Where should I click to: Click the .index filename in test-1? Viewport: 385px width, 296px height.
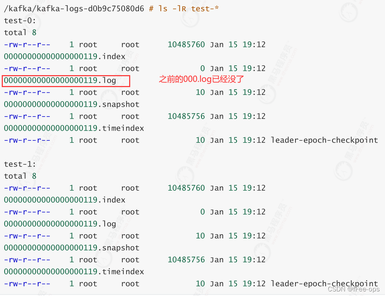click(x=65, y=200)
